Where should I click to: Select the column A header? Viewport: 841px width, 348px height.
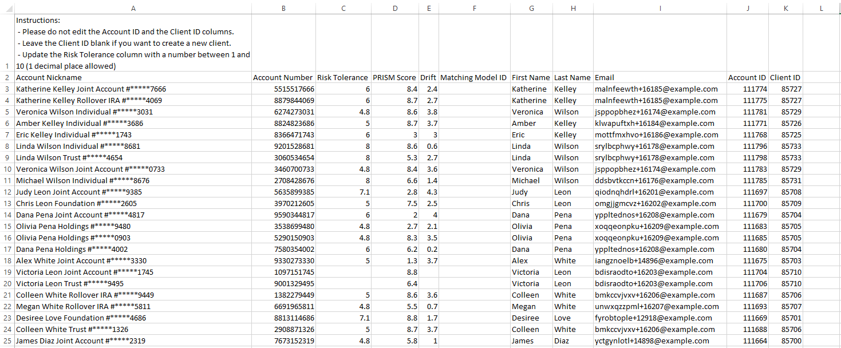pyautogui.click(x=133, y=8)
